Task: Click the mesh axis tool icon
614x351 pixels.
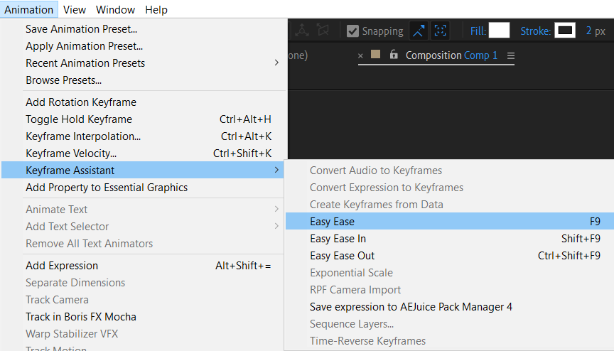Action: point(302,31)
